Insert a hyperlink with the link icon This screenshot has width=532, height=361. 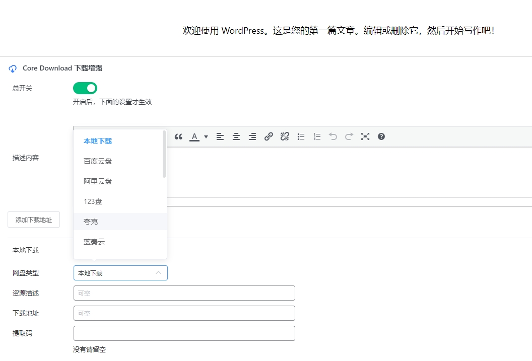pos(268,136)
